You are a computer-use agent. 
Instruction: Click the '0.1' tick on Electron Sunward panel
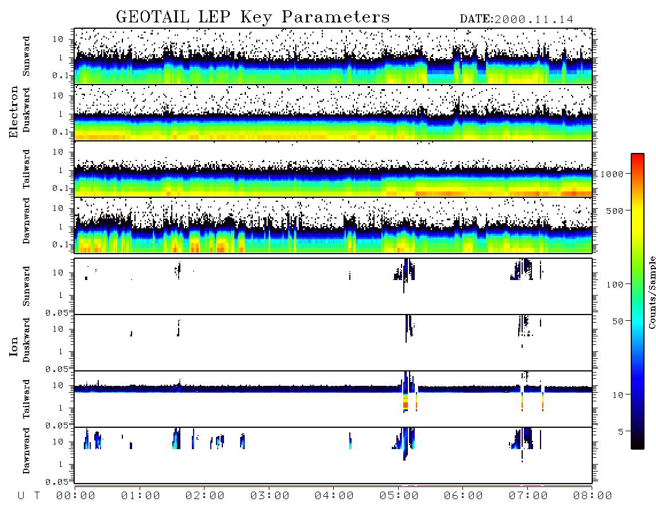[60, 75]
